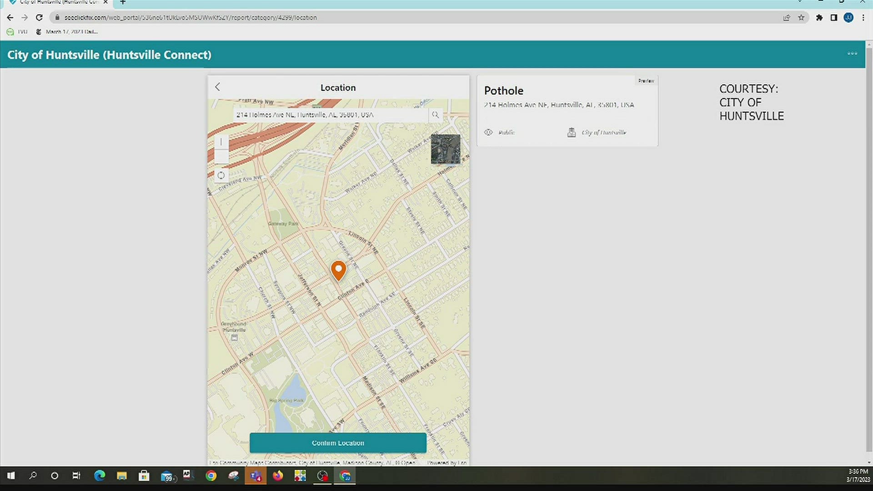Go back using the Location panel arrow
The height and width of the screenshot is (491, 873).
point(217,87)
